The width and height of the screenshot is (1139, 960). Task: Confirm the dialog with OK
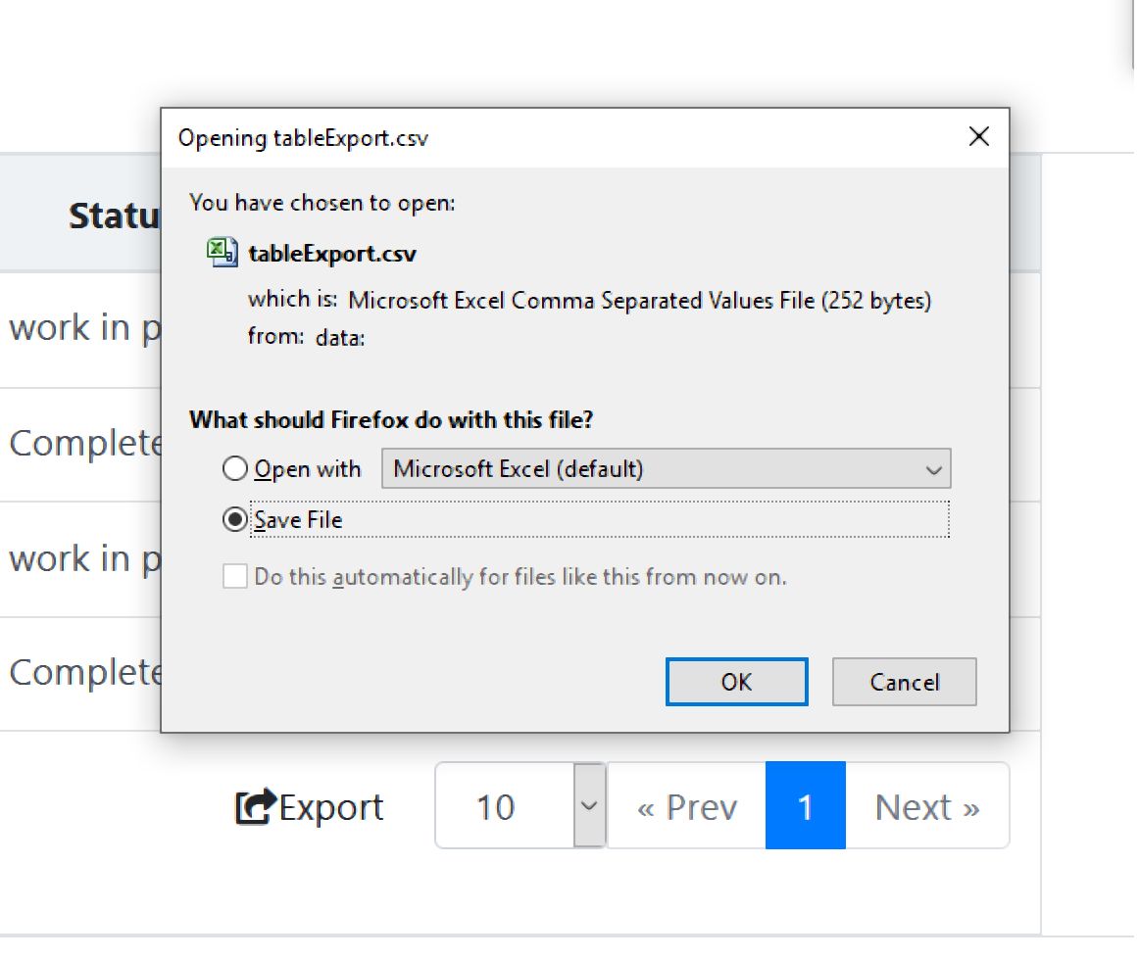pyautogui.click(x=736, y=682)
